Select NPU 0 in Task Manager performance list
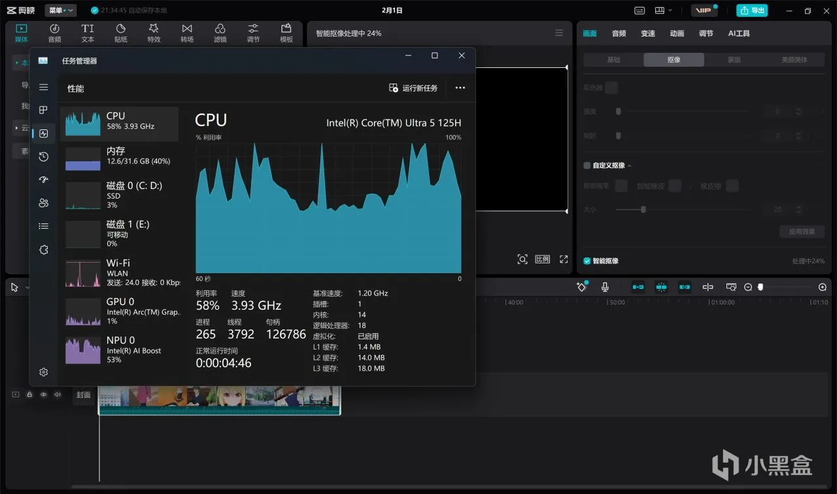 coord(119,350)
